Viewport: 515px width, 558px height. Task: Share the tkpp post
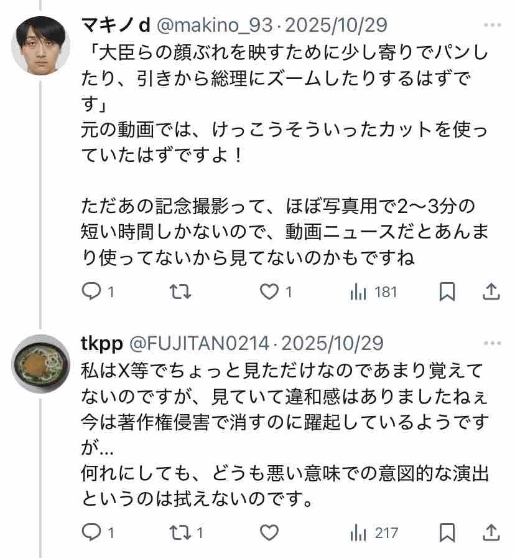click(491, 532)
